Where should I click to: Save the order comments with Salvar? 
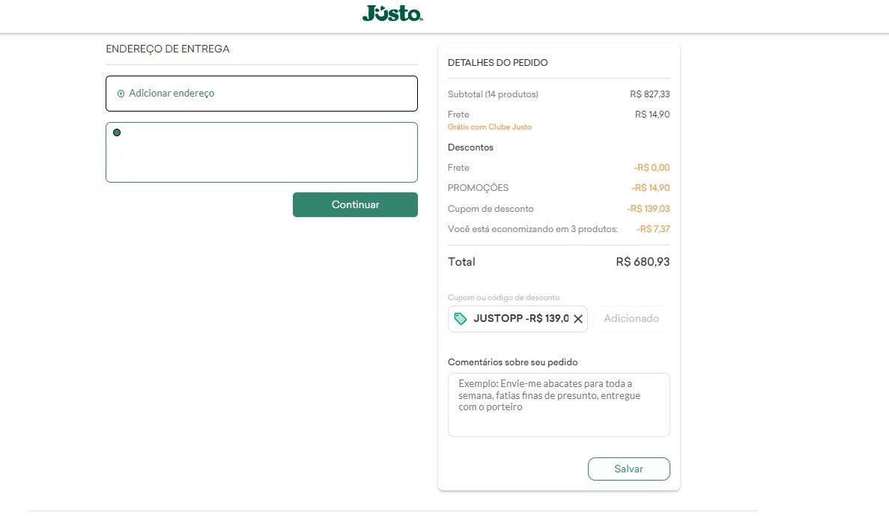(x=629, y=469)
